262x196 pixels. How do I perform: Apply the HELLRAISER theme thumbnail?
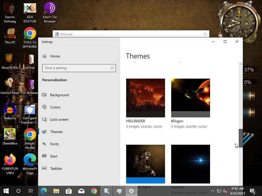(146, 98)
